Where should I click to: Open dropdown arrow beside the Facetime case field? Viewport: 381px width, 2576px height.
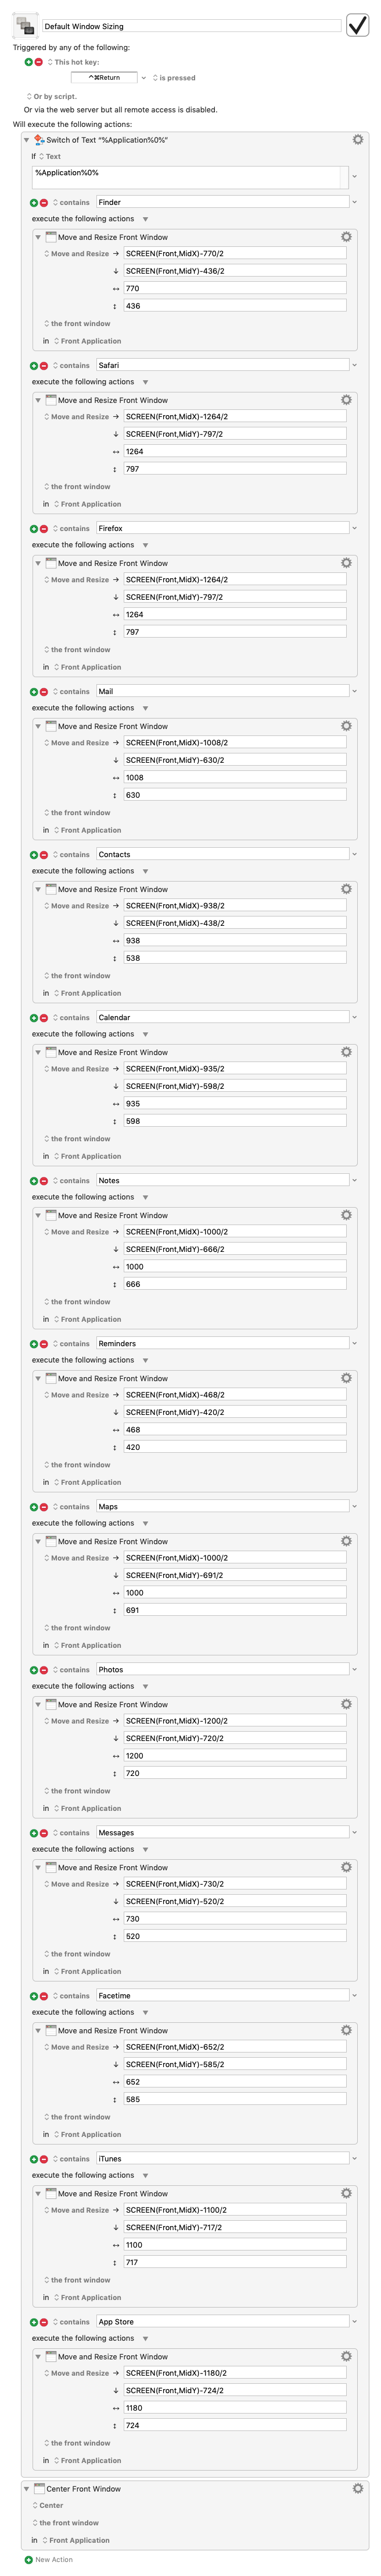click(354, 1996)
